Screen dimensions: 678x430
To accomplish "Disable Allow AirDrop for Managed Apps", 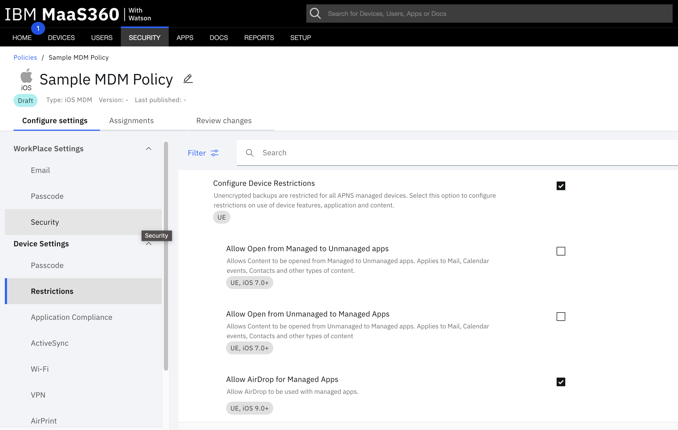I will coord(561,382).
